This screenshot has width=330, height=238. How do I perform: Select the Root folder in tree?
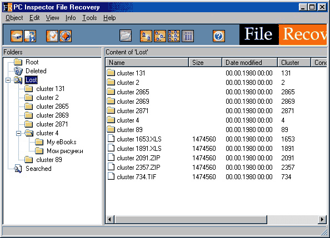pyautogui.click(x=32, y=62)
